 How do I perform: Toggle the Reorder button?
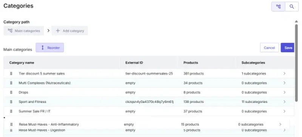pos(50,48)
